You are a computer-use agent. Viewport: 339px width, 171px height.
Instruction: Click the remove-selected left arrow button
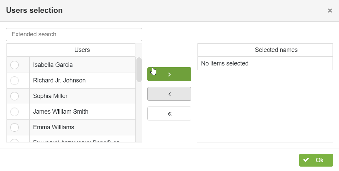click(x=169, y=94)
